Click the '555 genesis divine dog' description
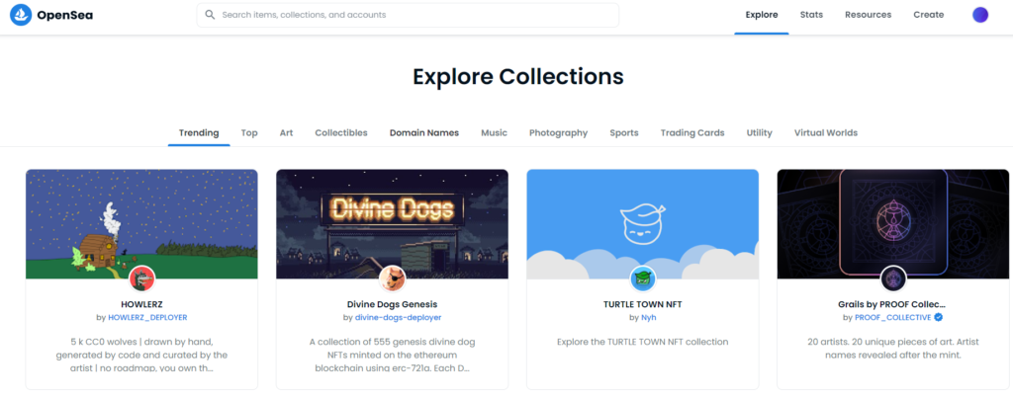This screenshot has height=396, width=1013. [392, 355]
